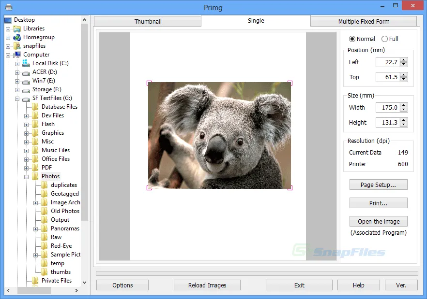The image size is (427, 299).
Task: Click the Reload Images button
Action: 207,285
